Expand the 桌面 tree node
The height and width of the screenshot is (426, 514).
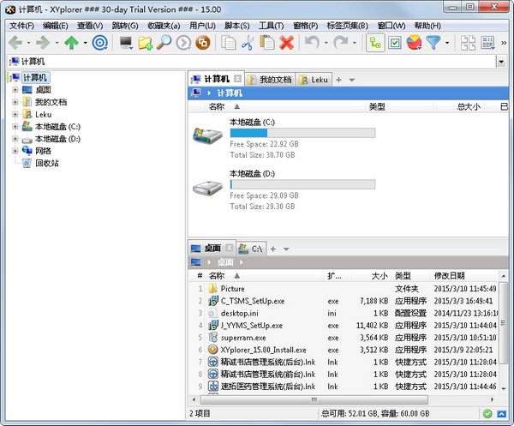click(15, 90)
